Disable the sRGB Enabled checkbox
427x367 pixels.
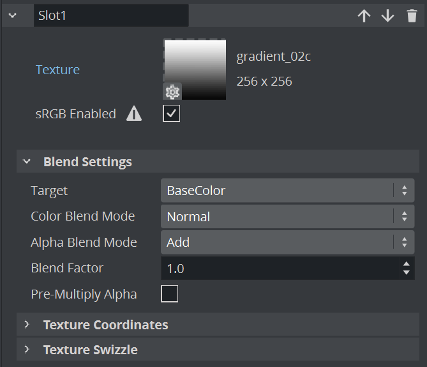pyautogui.click(x=171, y=114)
